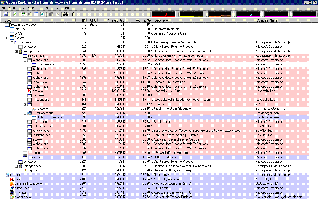This screenshot has width=318, height=209.
Task: Select the java.exe process icon
Action: coord(34,109)
